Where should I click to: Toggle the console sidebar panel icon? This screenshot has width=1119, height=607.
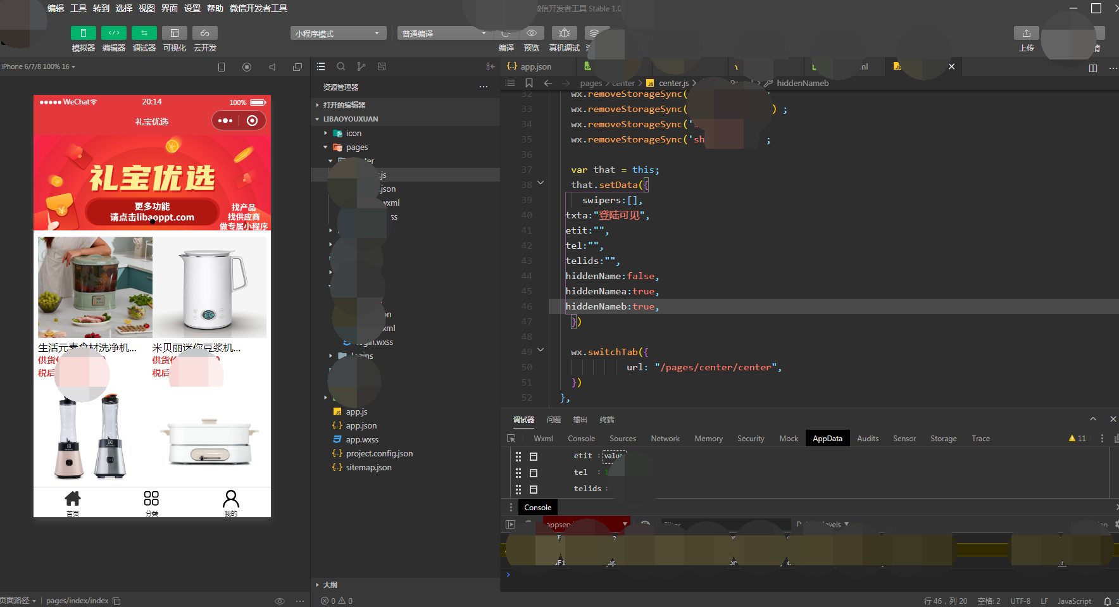click(511, 524)
